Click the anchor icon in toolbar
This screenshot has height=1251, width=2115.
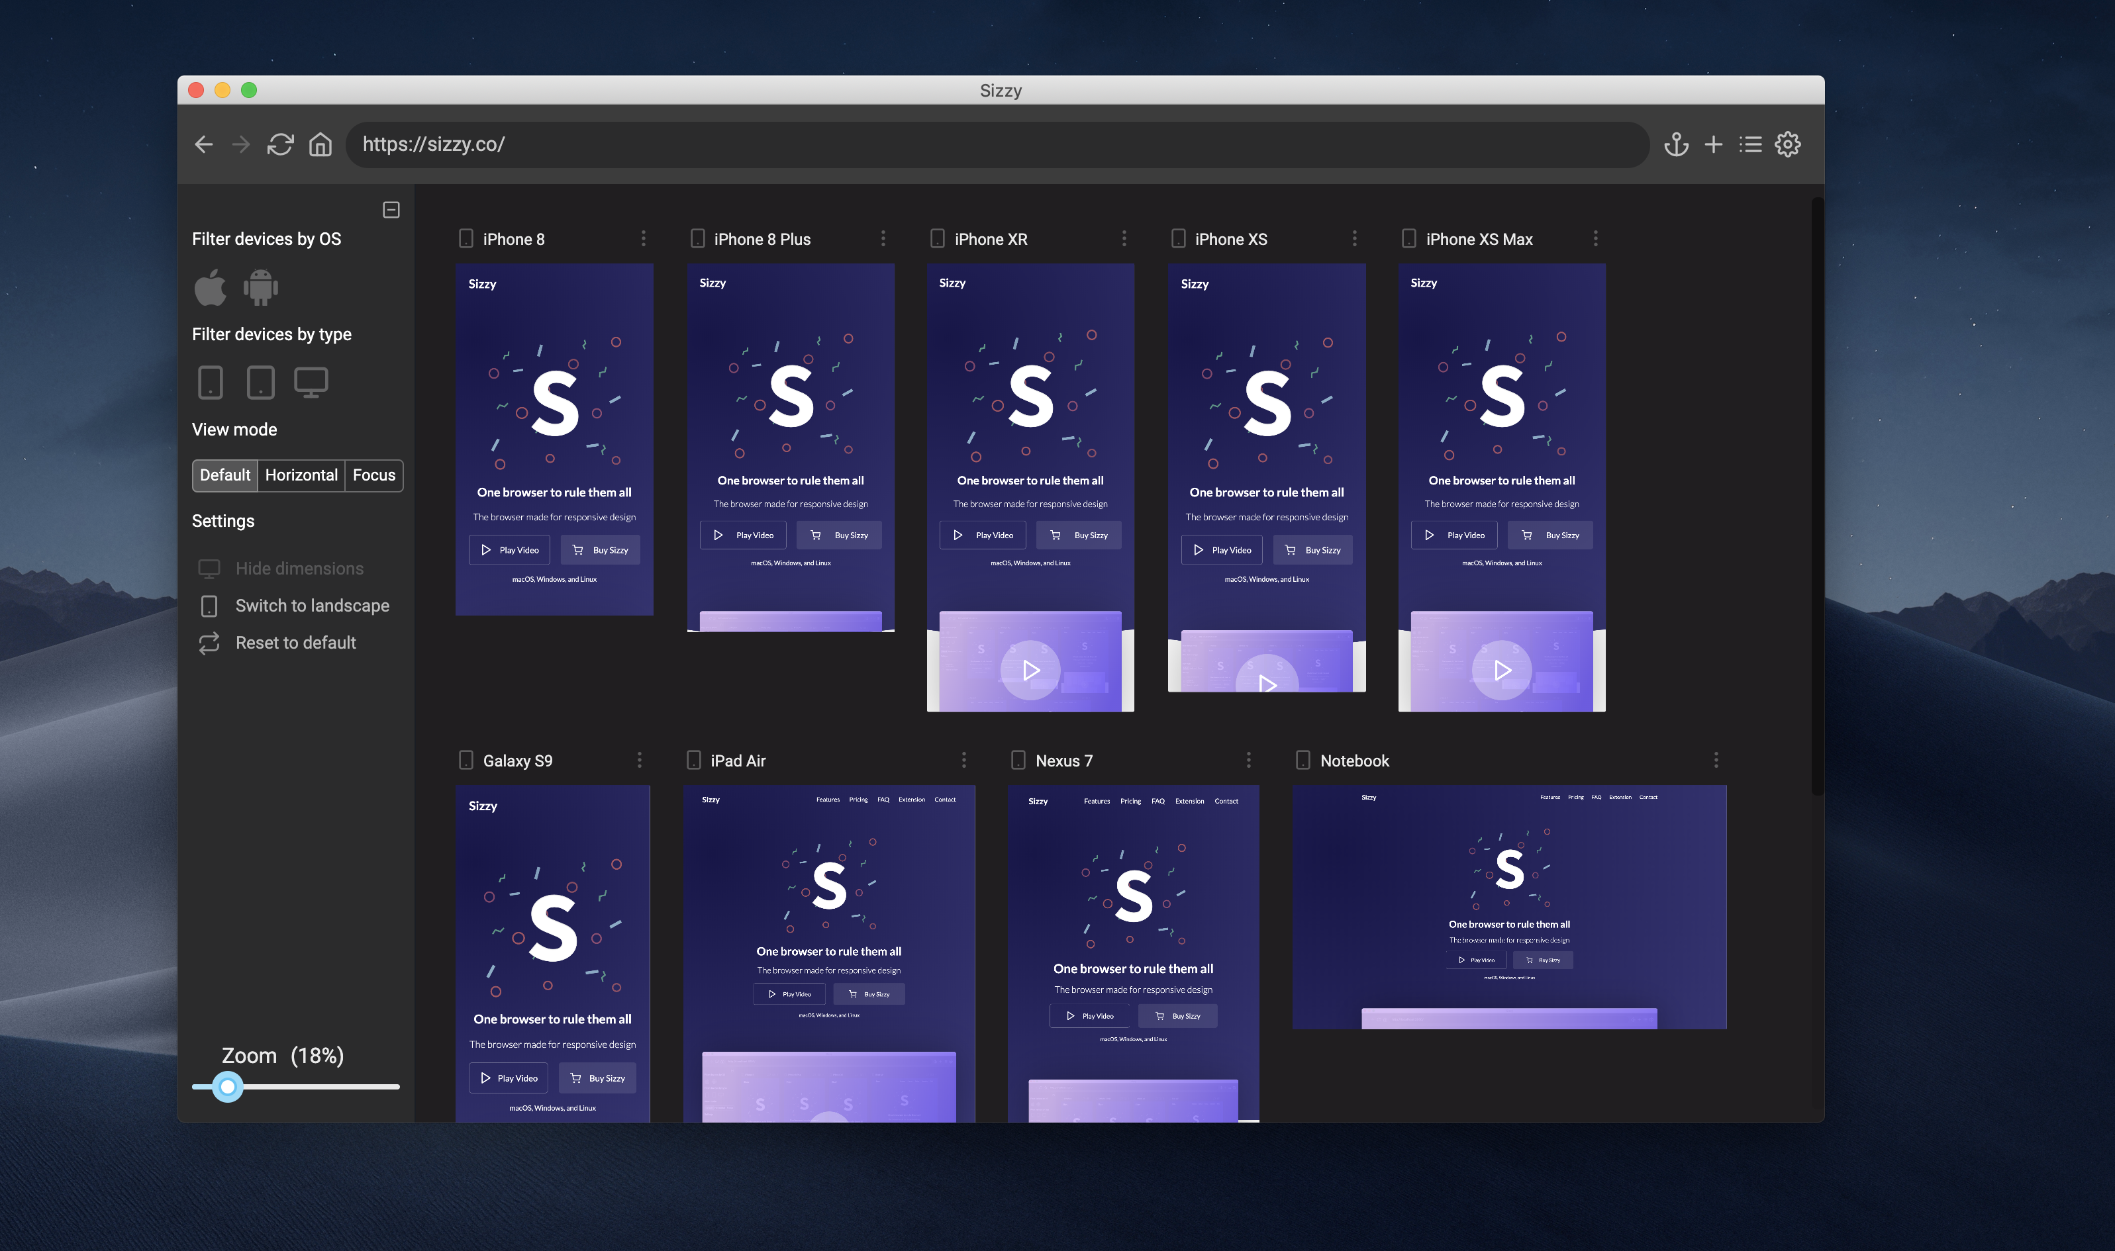pos(1677,145)
